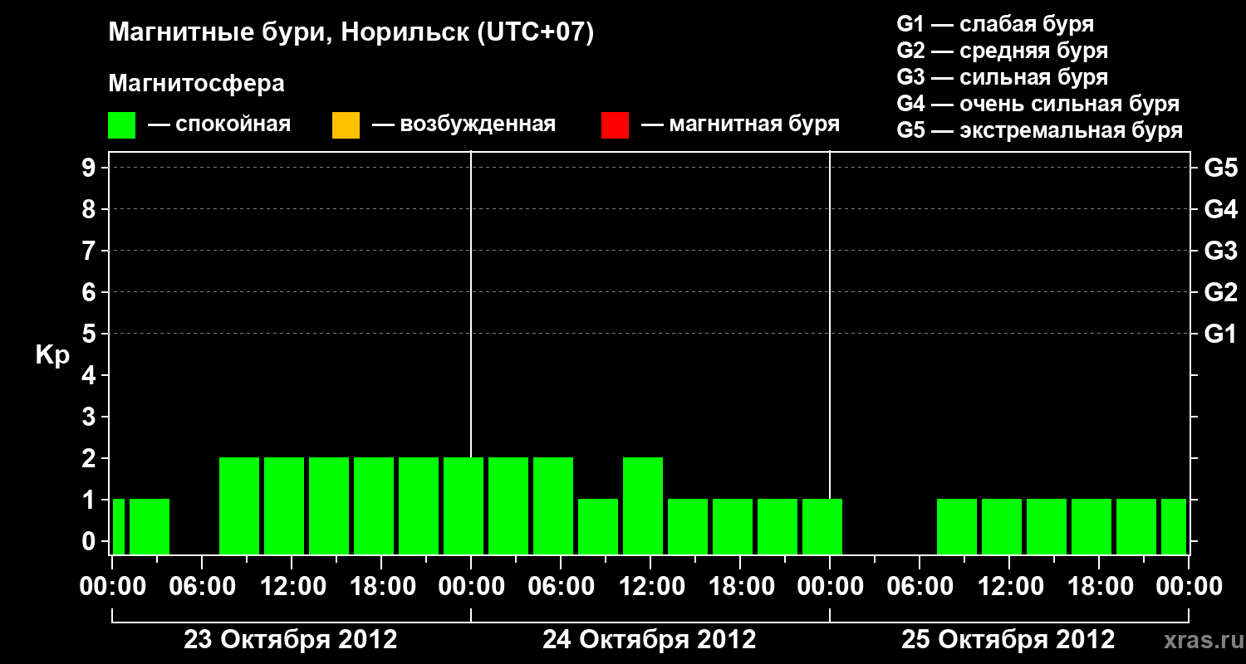The width and height of the screenshot is (1246, 664).
Task: Click the Kp 1 bar spanning midnight into 25 October
Action: point(822,526)
